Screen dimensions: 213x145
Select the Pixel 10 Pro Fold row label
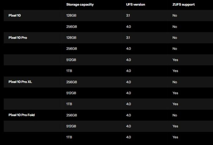(x=23, y=115)
